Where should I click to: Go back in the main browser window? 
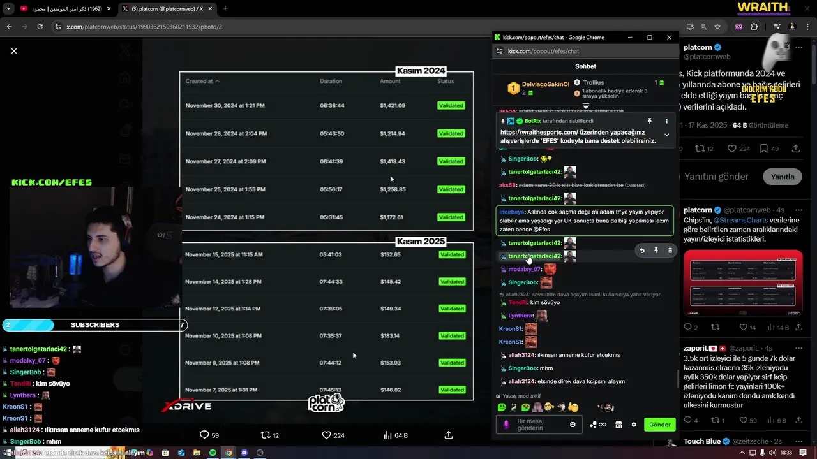[9, 27]
